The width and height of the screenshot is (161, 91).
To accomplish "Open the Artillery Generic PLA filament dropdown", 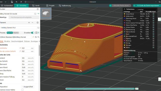I will tap(18, 28).
